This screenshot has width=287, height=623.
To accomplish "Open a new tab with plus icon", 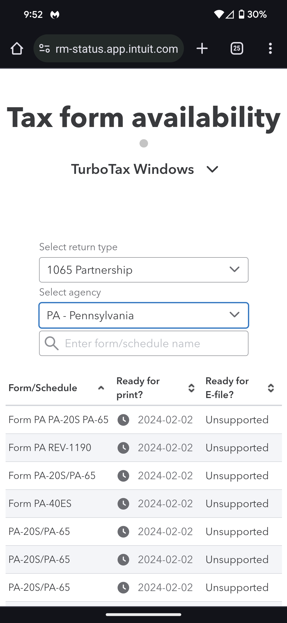I will (x=202, y=49).
